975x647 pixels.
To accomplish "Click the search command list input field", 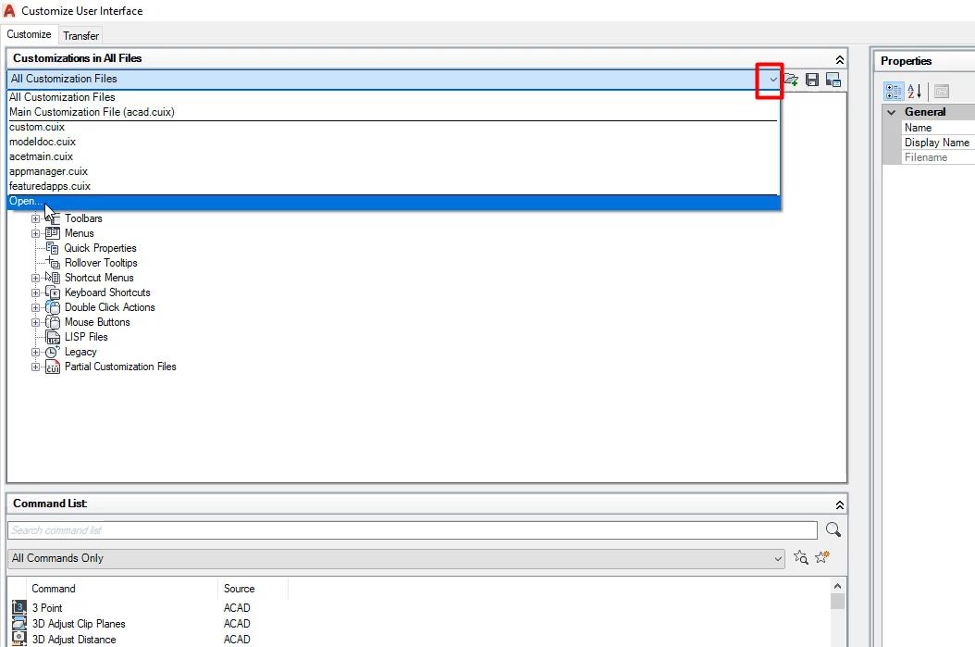I will [407, 529].
